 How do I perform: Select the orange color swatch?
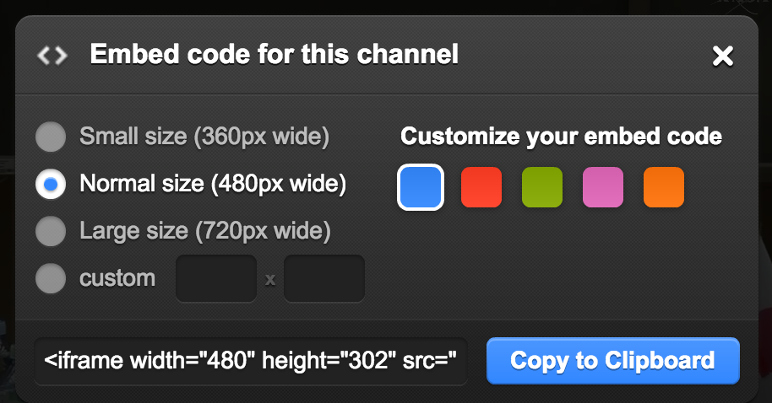point(664,187)
